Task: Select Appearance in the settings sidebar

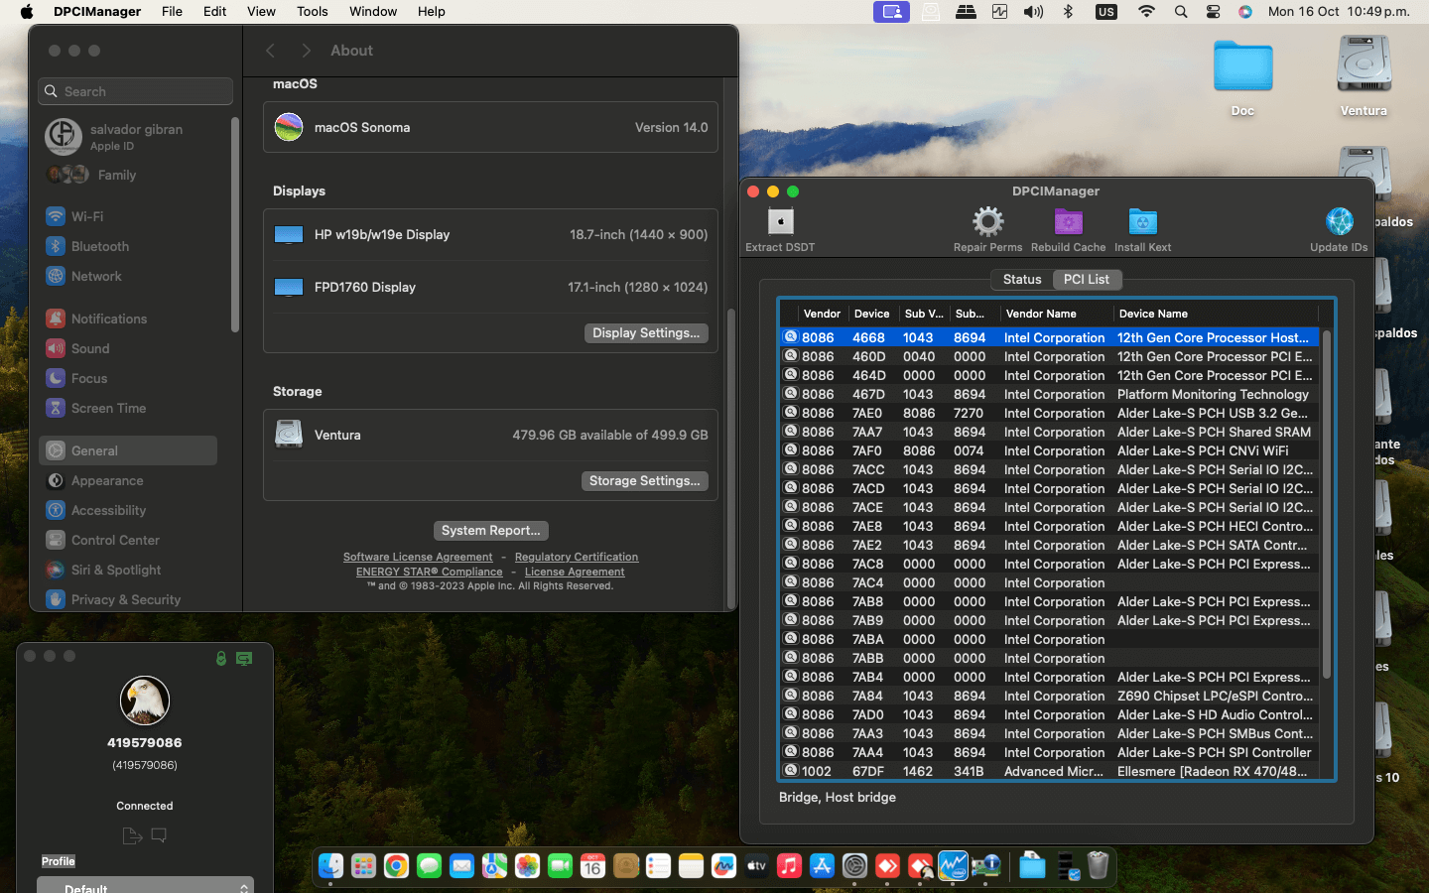Action: [x=107, y=480]
